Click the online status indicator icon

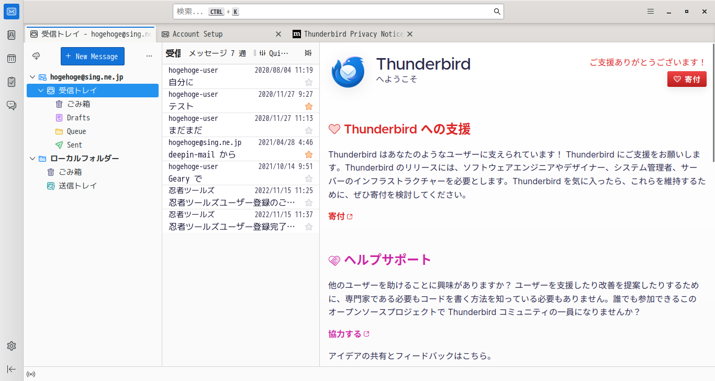[x=31, y=374]
